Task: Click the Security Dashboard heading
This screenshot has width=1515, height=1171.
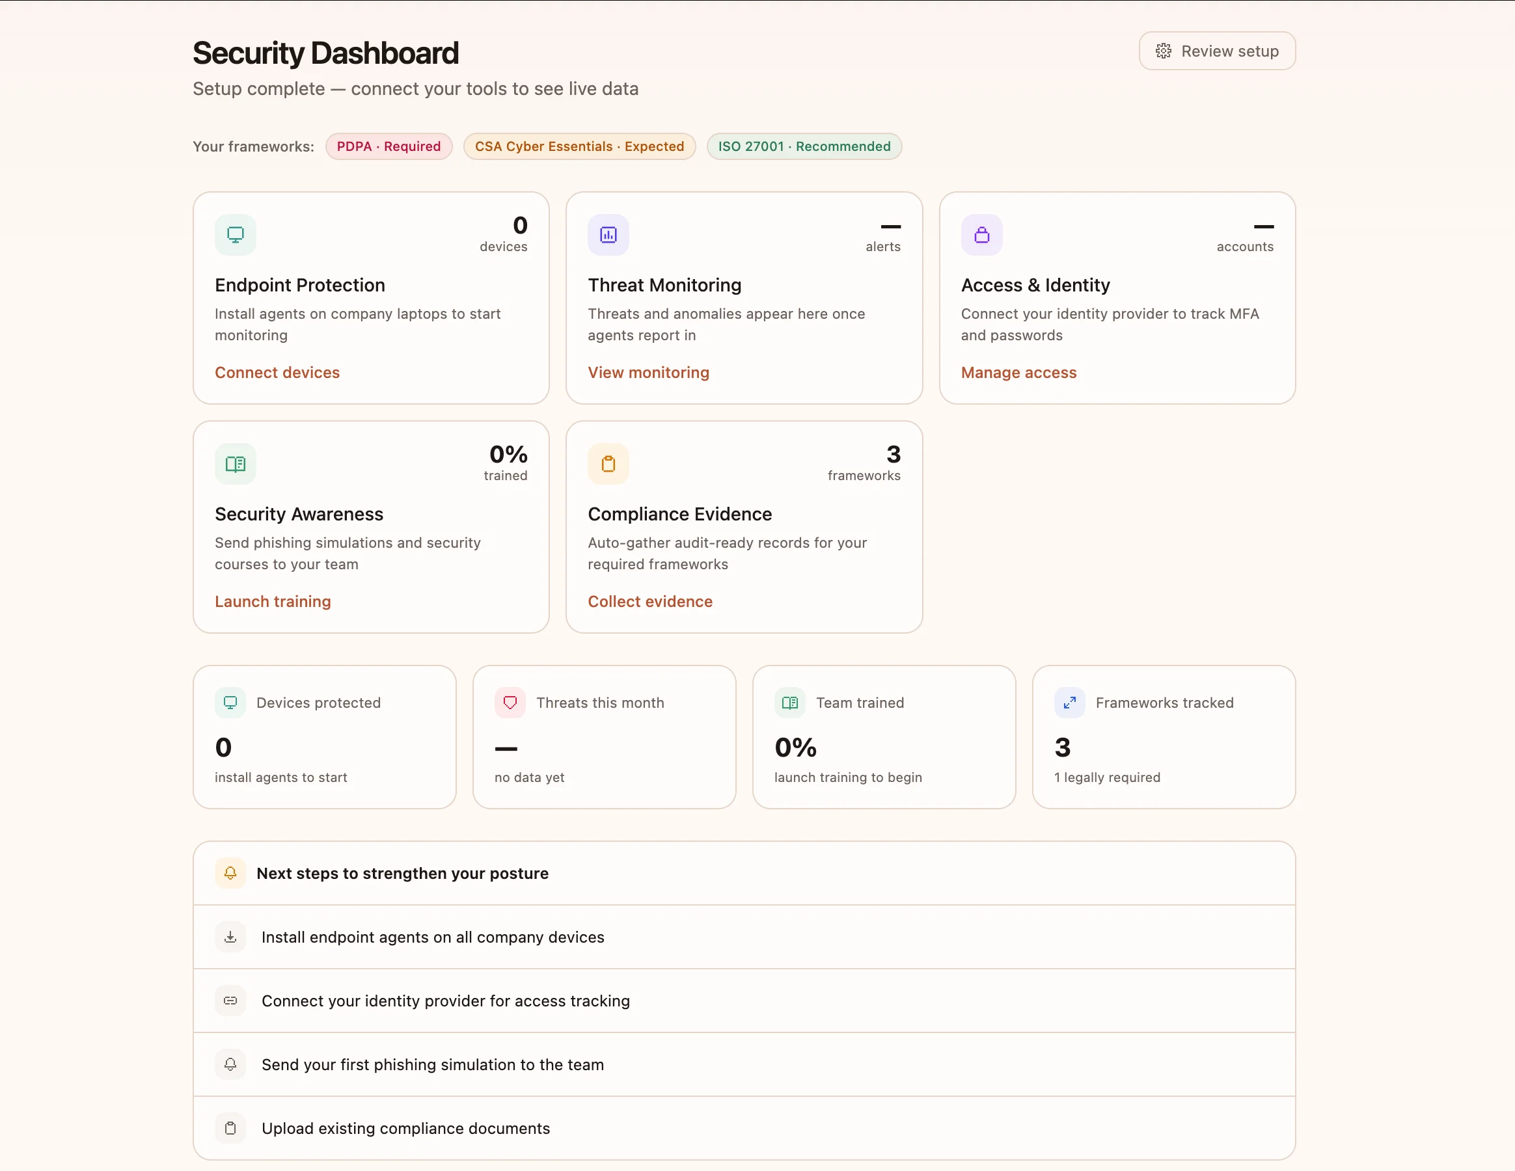Action: click(325, 53)
